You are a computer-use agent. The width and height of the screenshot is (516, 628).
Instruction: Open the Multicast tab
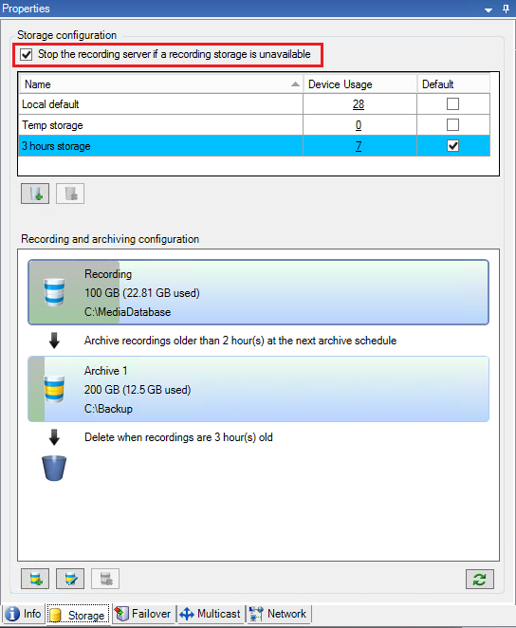210,614
